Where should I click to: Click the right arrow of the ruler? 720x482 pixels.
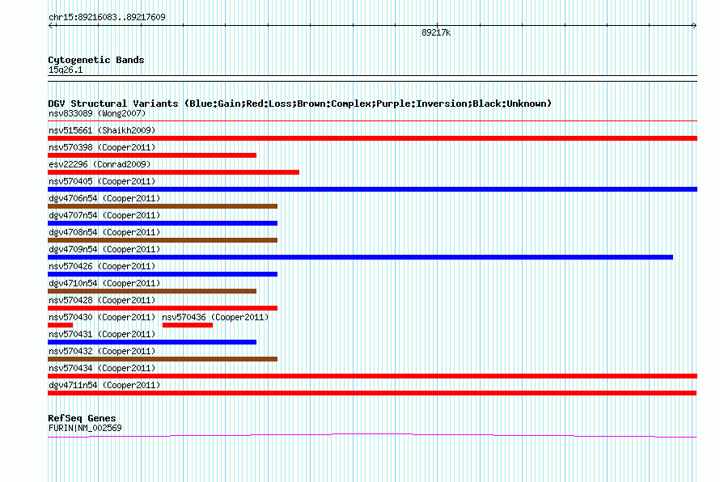pyautogui.click(x=694, y=26)
